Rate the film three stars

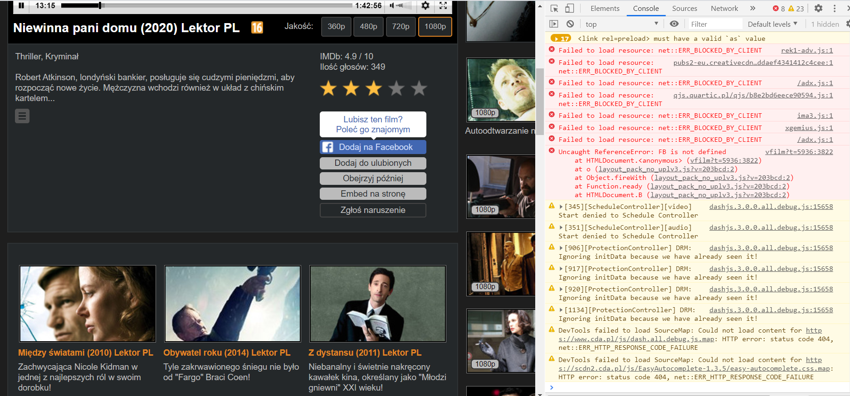pos(374,88)
